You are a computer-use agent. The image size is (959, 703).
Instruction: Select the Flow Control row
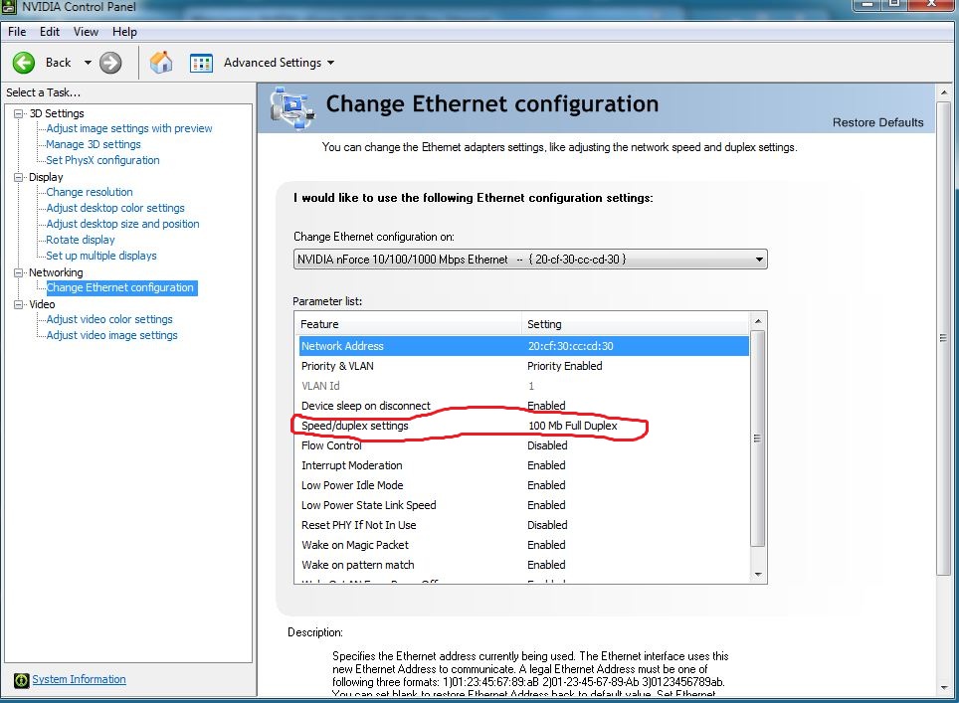pyautogui.click(x=524, y=445)
